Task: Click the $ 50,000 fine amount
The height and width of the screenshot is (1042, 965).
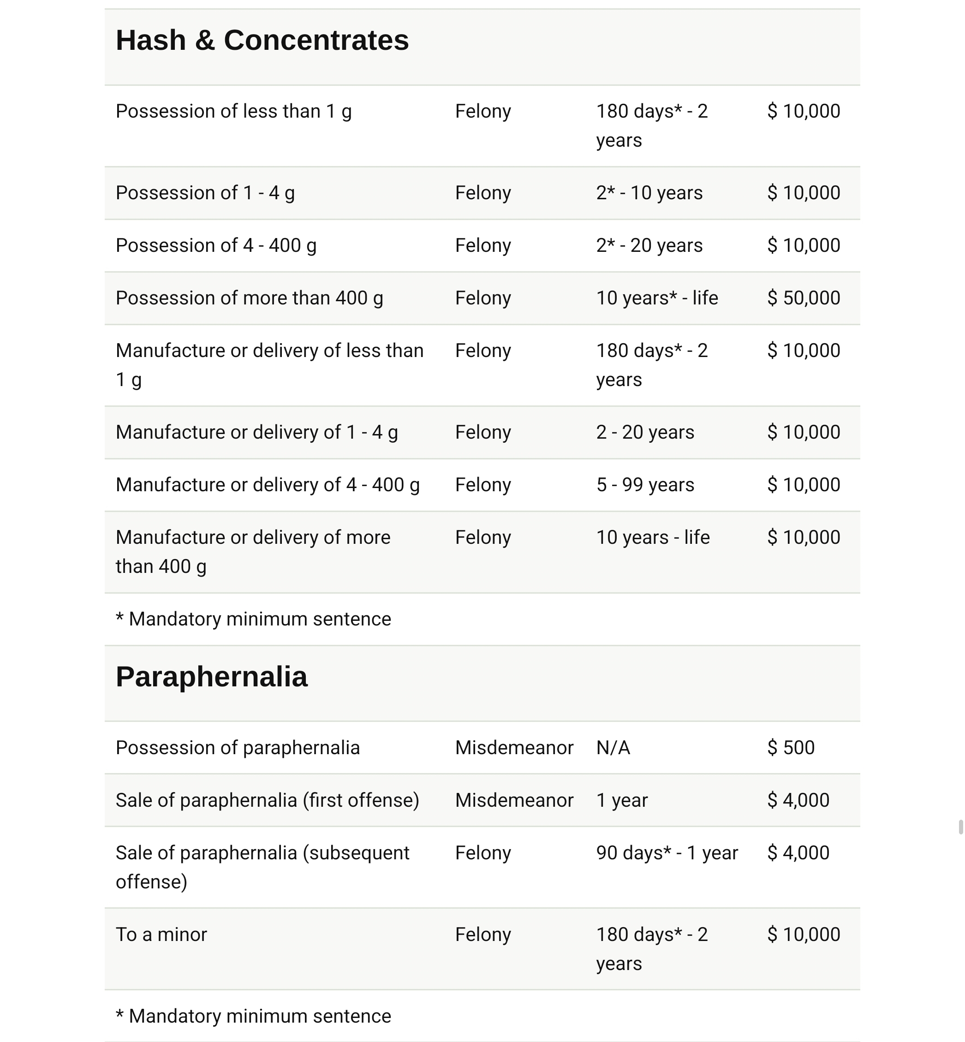Action: 804,298
